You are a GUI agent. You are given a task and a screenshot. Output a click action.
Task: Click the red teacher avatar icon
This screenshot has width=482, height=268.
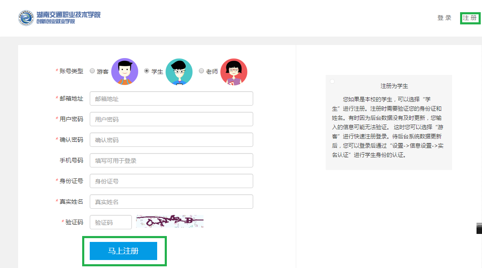(x=234, y=72)
